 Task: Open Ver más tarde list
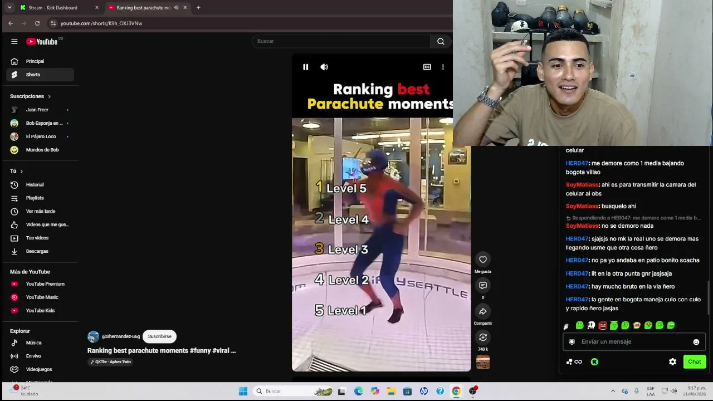click(x=40, y=212)
